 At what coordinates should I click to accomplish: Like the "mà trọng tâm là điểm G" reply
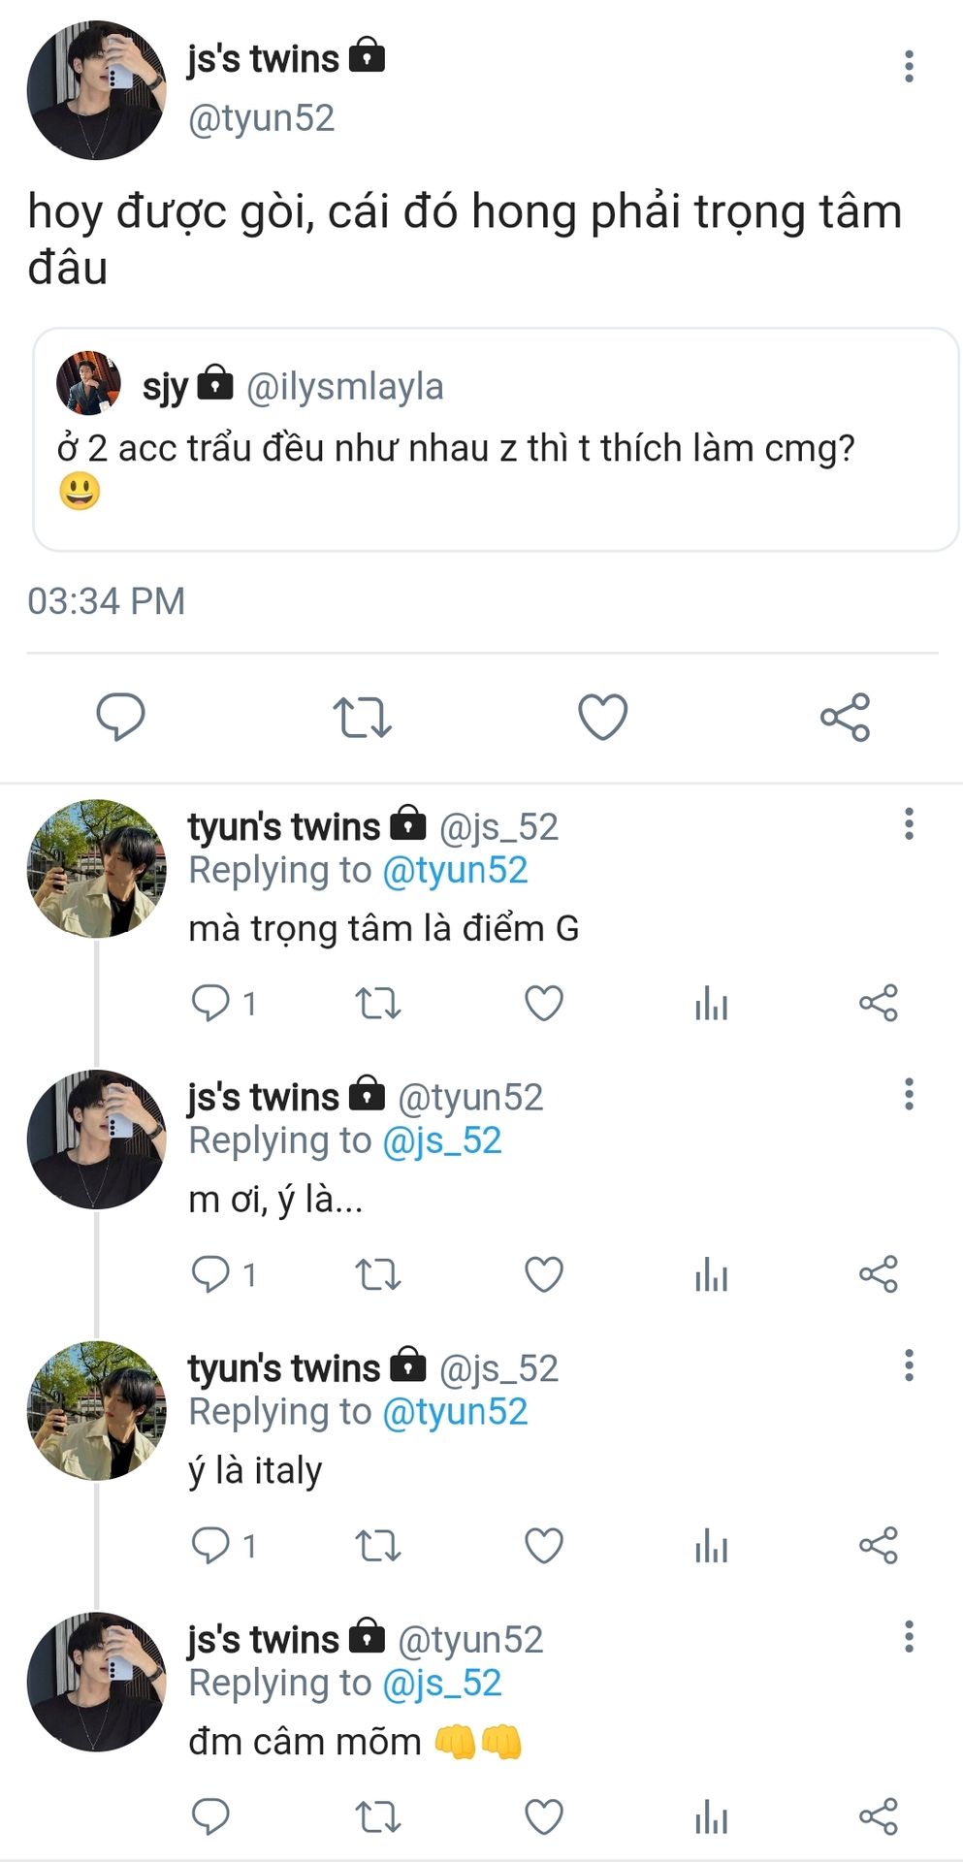544,1003
